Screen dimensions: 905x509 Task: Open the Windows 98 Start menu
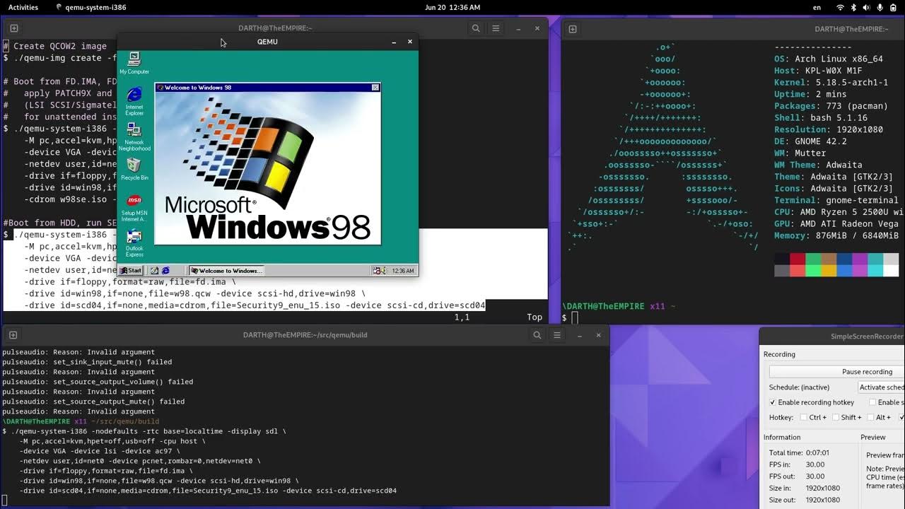(131, 271)
